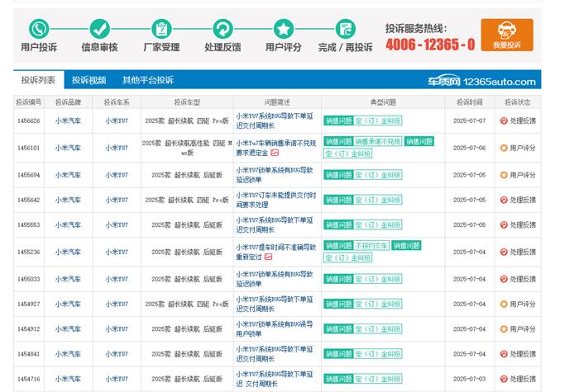Image resolution: width=579 pixels, height=392 pixels.
Task: Open problem description link of complaint 1454716
Action: click(x=275, y=379)
